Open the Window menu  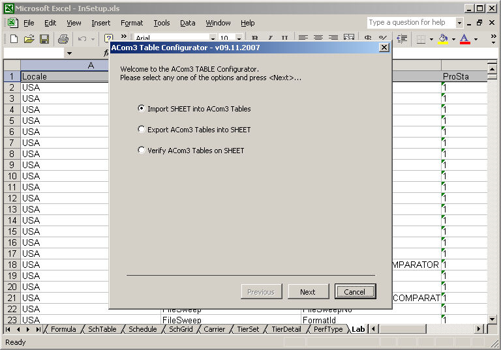point(218,23)
